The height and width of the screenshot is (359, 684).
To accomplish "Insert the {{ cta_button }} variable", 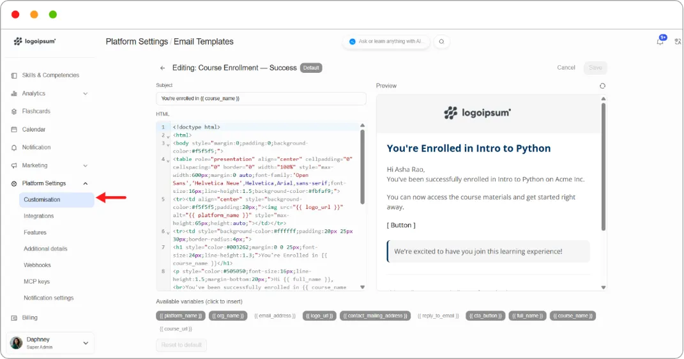I will click(x=485, y=316).
